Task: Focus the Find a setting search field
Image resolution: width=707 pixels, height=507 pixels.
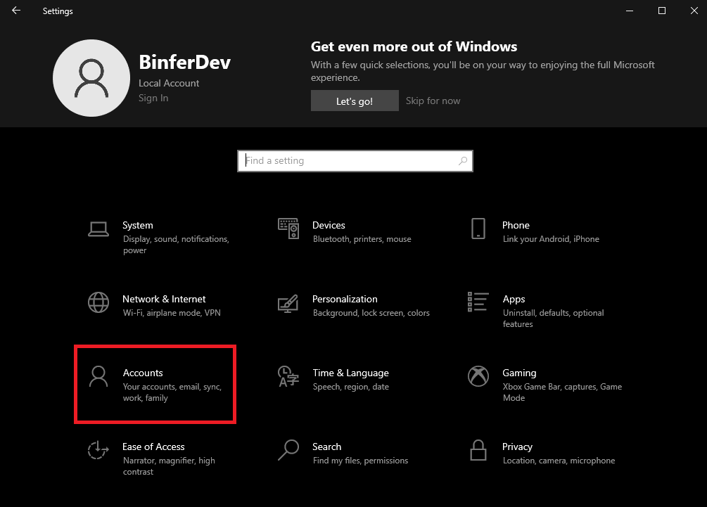Action: pyautogui.click(x=355, y=161)
